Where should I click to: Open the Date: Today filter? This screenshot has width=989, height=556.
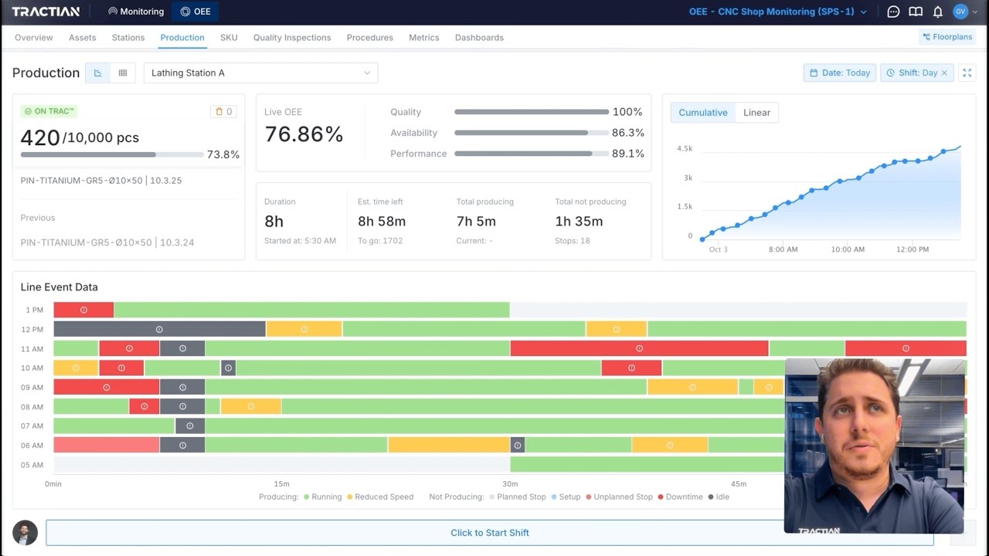point(840,73)
